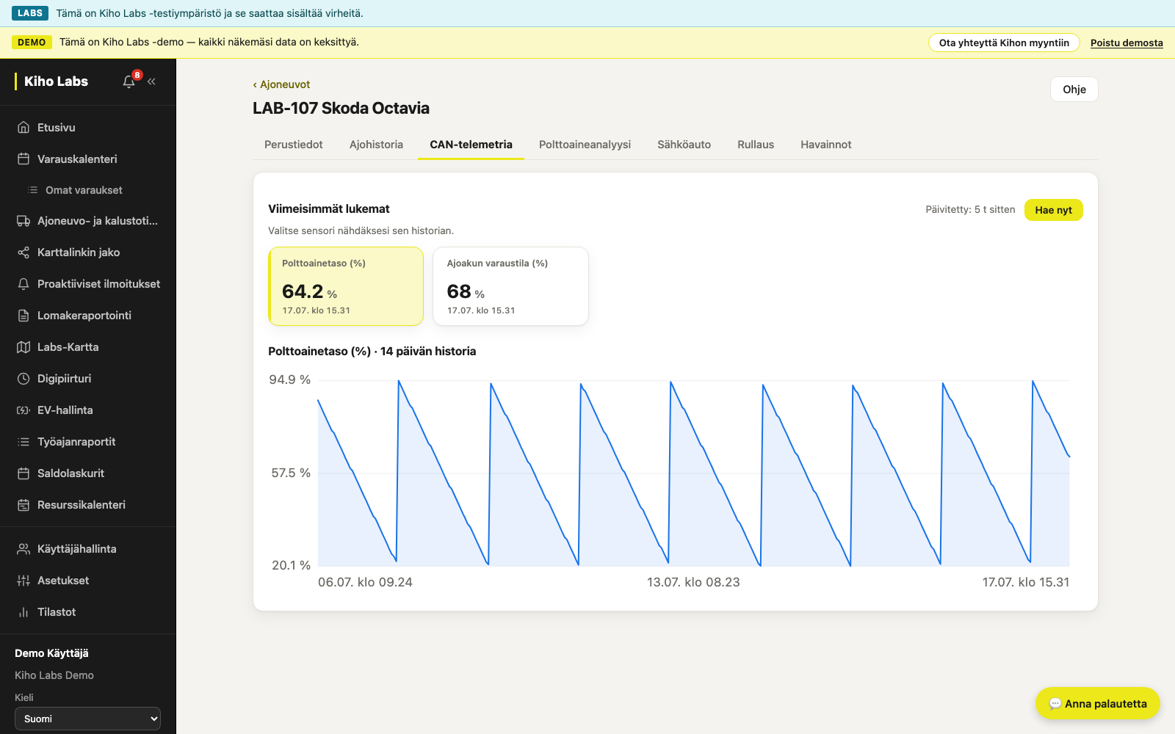Switch to the Perustiedot tab
Screen dimensions: 1175x734
coord(294,145)
